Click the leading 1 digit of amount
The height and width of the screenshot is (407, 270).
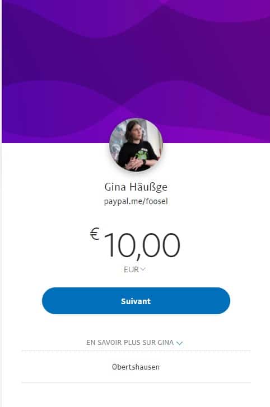[109, 245]
